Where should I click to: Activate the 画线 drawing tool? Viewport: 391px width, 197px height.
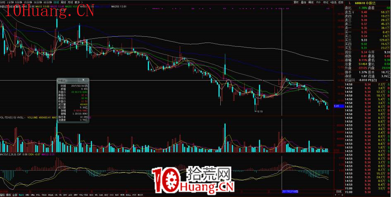[x=311, y=2]
